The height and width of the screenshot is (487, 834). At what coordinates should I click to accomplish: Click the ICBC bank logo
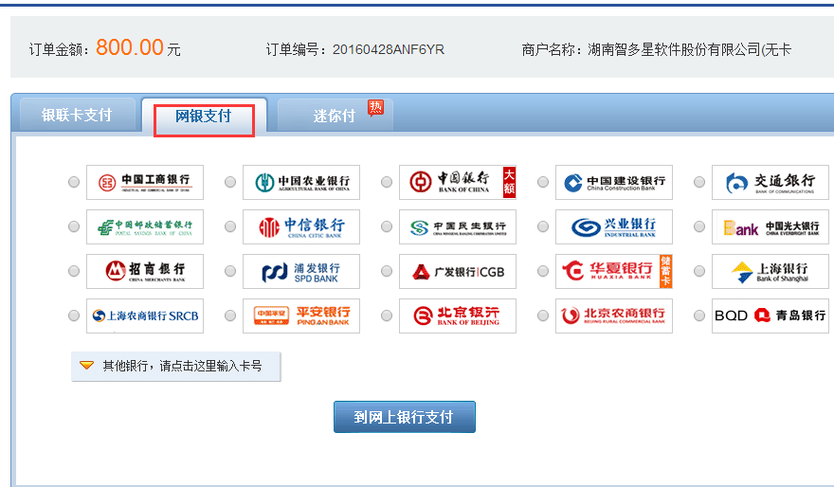[145, 182]
